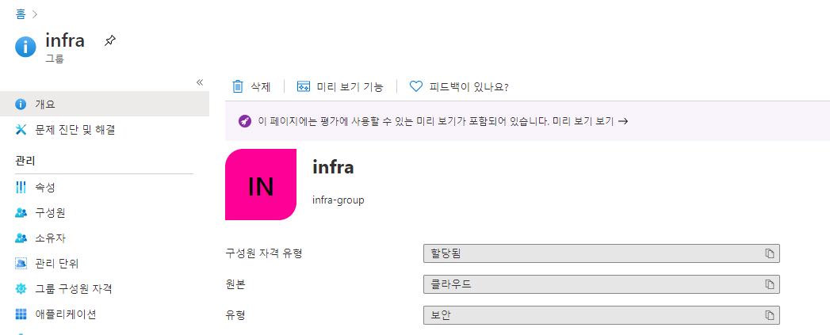Select 개요 in the sidebar
The image size is (830, 335).
point(105,104)
